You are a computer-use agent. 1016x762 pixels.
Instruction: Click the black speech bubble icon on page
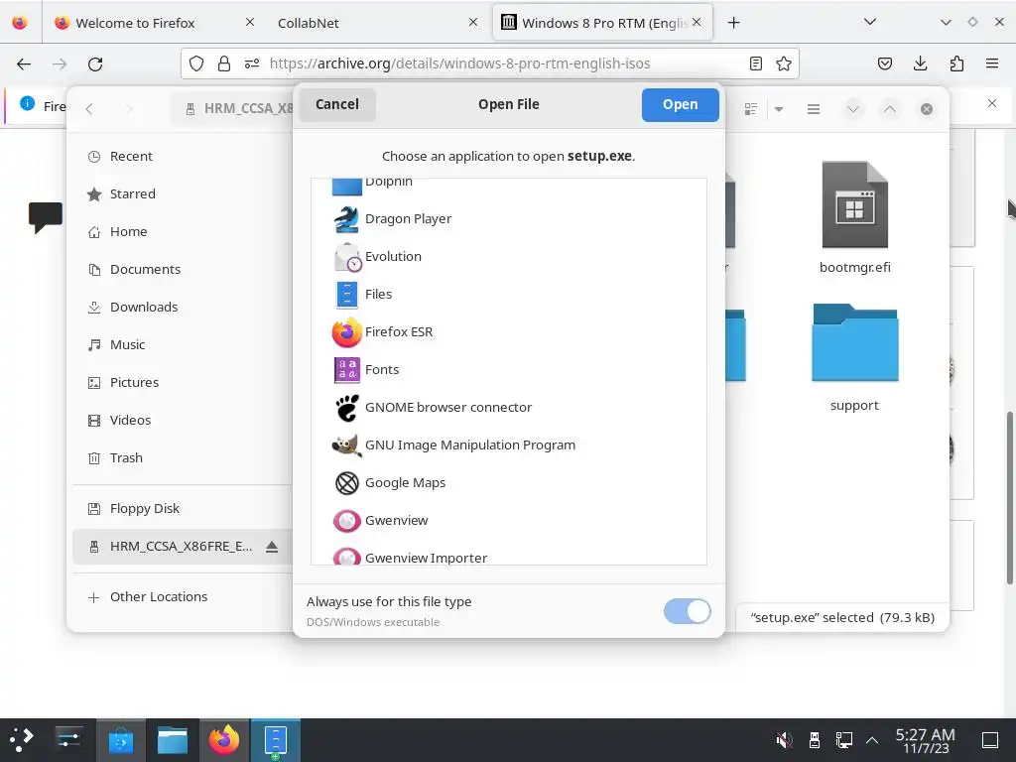46,217
